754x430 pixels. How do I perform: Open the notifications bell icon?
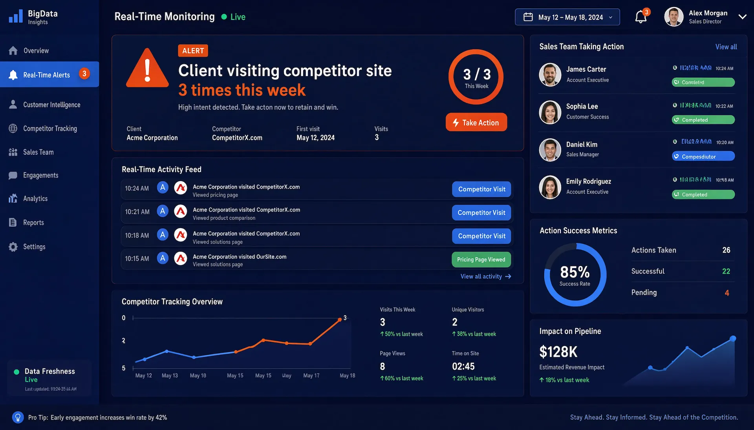(641, 17)
